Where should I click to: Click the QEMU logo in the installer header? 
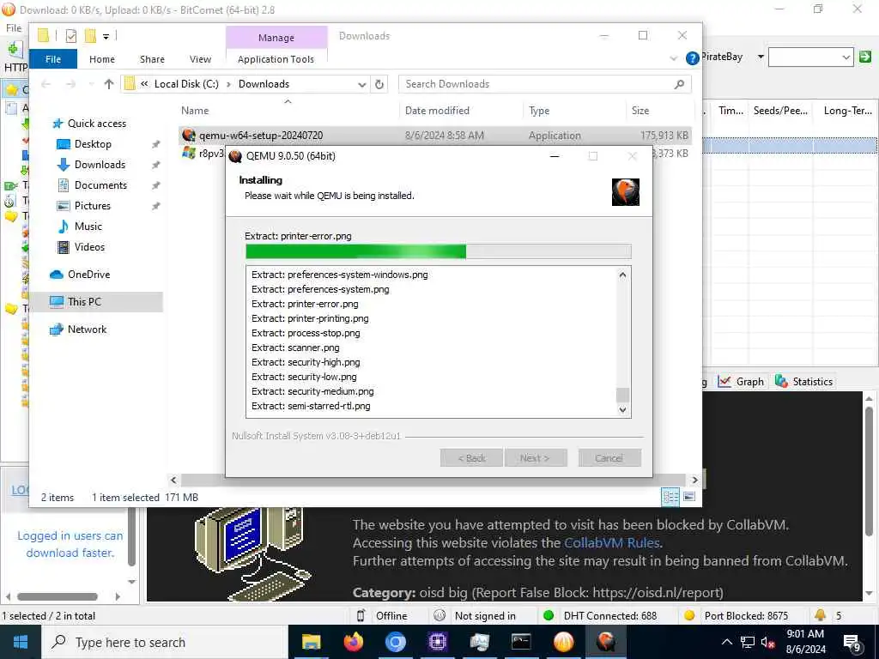[626, 192]
